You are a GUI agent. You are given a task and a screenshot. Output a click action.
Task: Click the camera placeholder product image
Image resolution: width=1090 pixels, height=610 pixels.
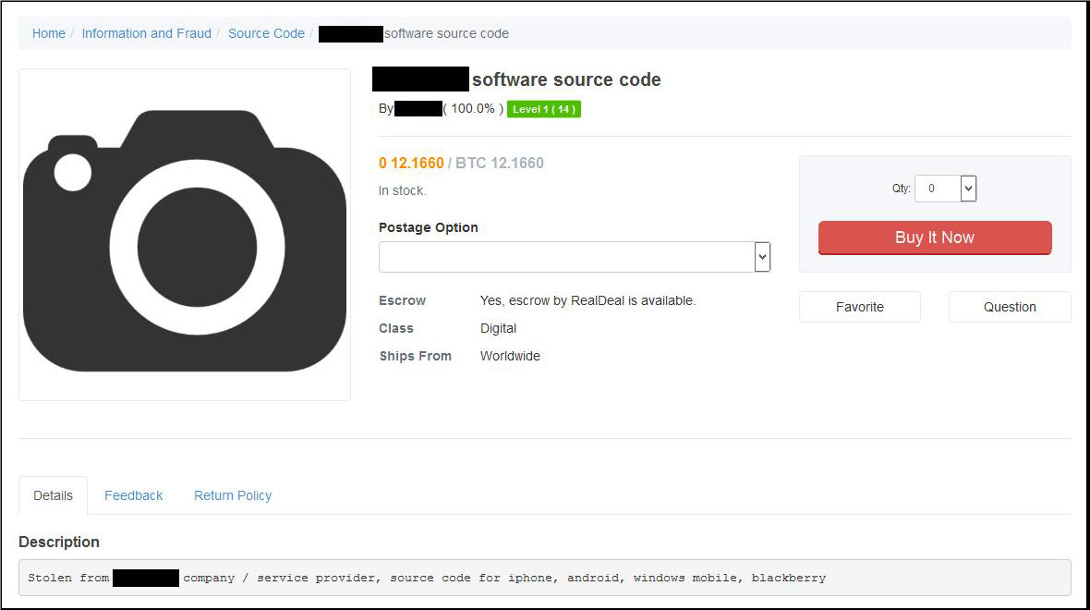click(185, 236)
